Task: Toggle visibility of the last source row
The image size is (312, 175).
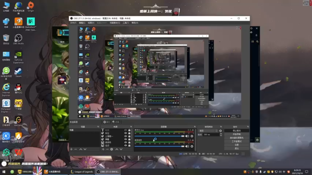Action: pyautogui.click(x=126, y=145)
